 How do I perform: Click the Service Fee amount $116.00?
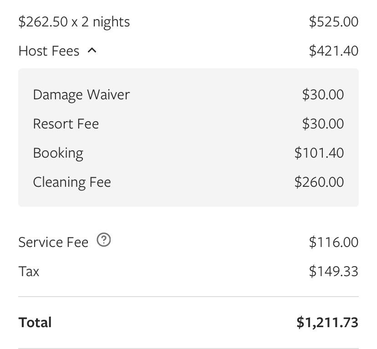point(333,242)
